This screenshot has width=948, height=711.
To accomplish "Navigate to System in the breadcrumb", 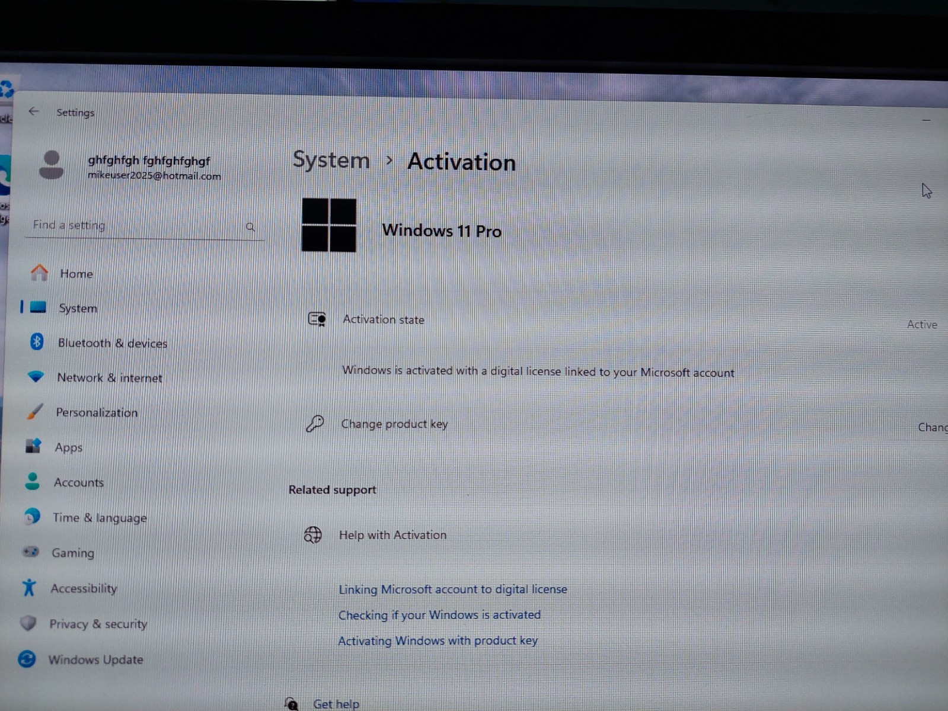I will 331,160.
